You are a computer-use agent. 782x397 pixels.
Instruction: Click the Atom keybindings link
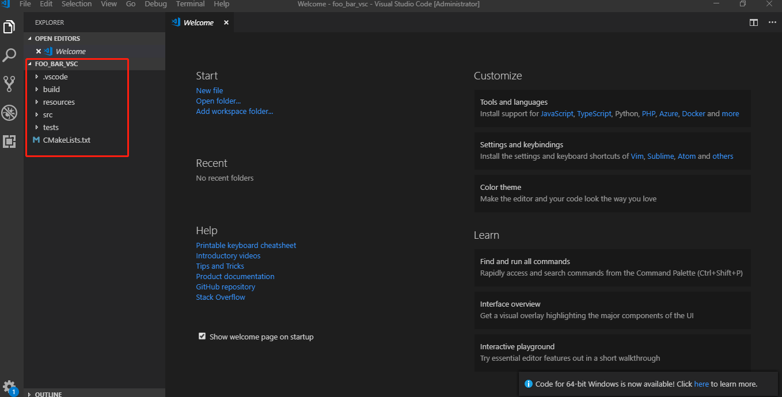point(686,156)
